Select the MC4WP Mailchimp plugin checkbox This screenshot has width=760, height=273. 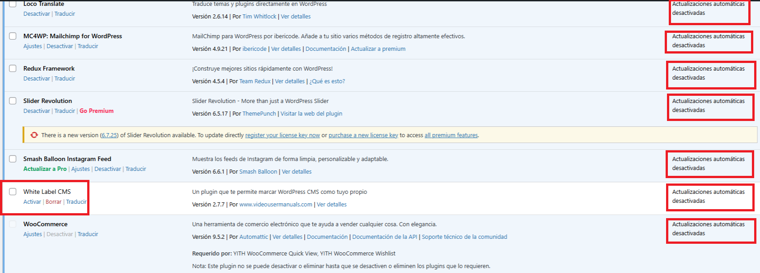click(13, 36)
